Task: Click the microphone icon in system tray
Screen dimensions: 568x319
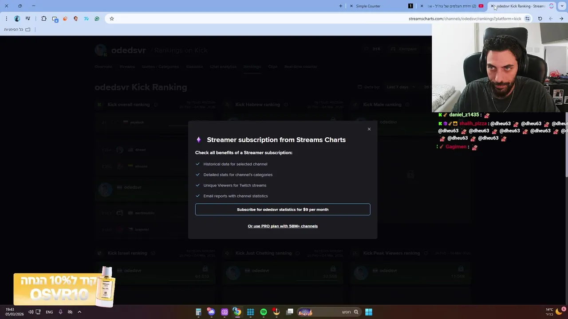Action: click(x=60, y=312)
